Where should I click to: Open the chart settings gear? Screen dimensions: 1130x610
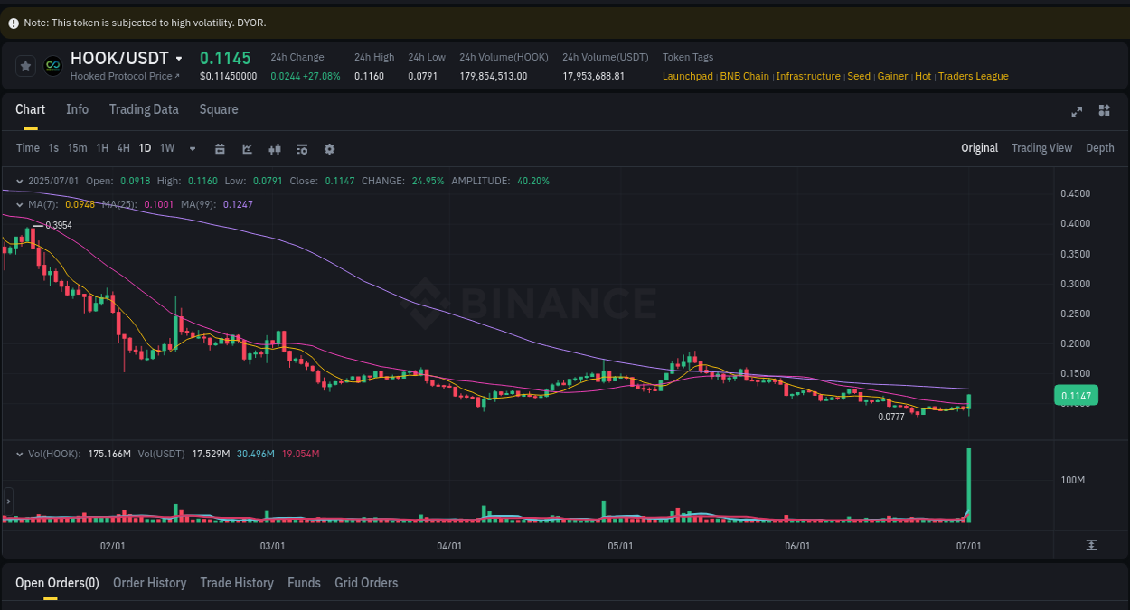point(329,148)
